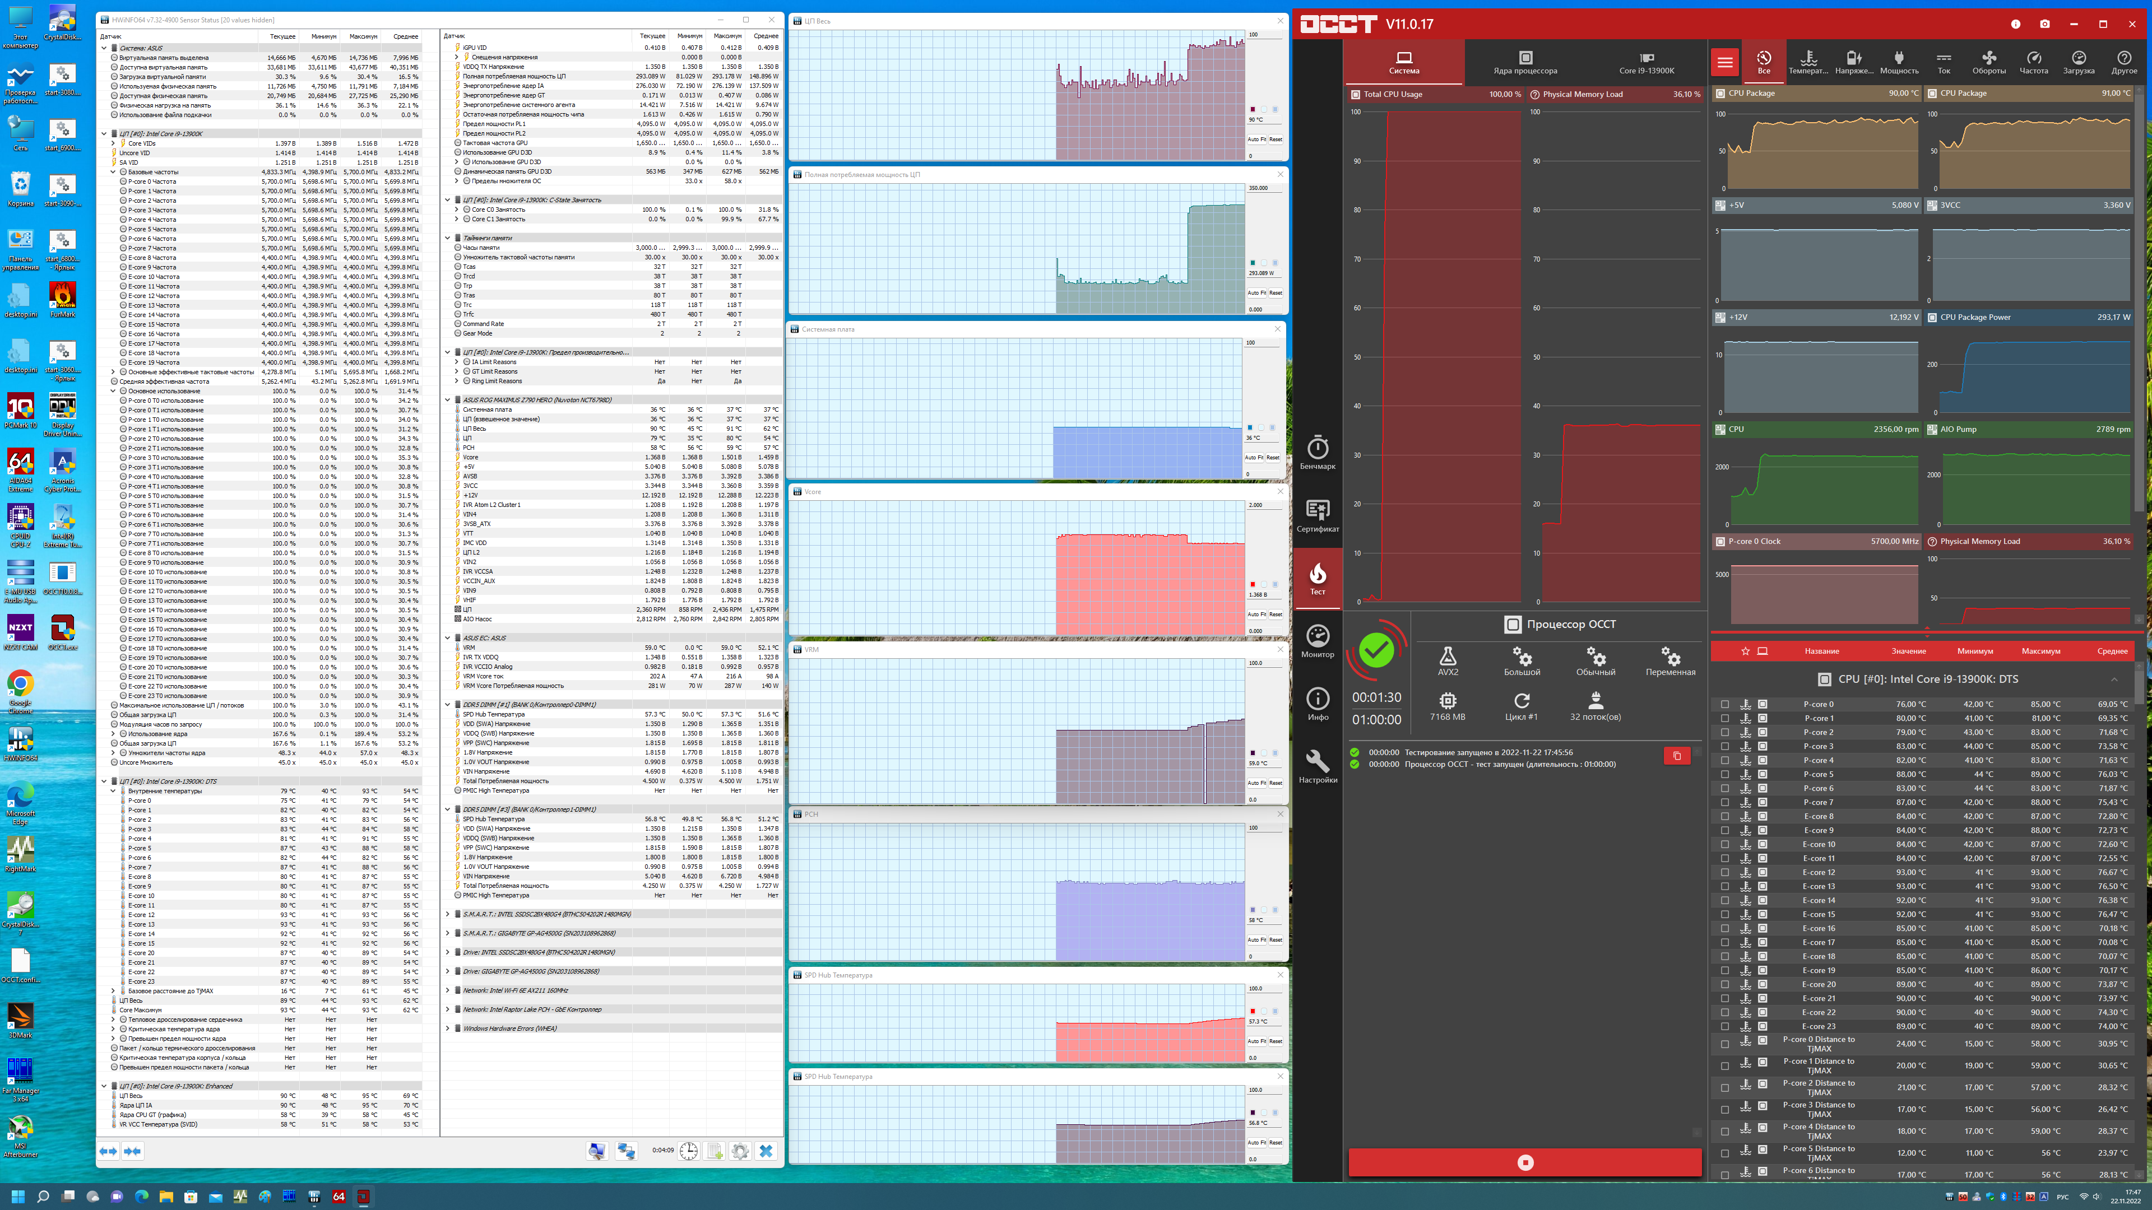Open OCCT Settings wrench icon

tap(1318, 765)
